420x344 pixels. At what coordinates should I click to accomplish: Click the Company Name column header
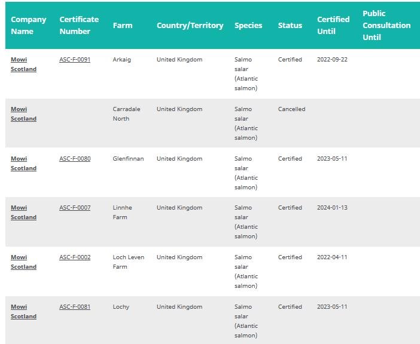(x=28, y=26)
